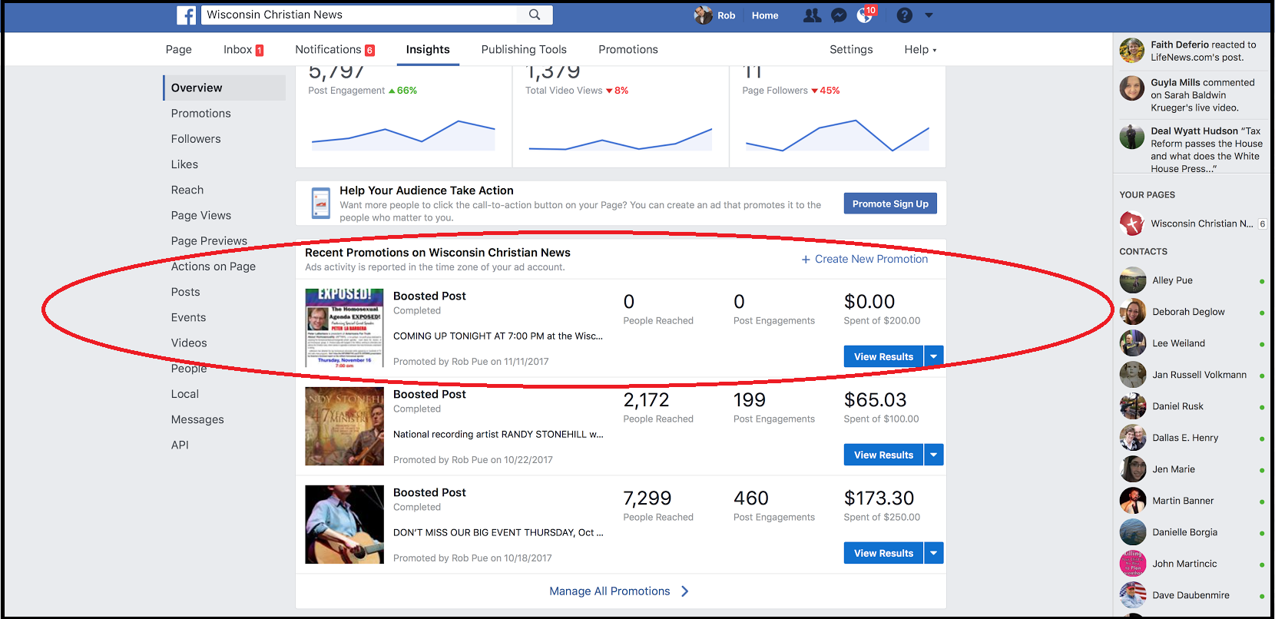Select Followers in the Insights sidebar

coord(196,139)
